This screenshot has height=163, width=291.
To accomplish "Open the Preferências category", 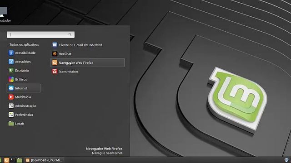I will coord(24,115).
